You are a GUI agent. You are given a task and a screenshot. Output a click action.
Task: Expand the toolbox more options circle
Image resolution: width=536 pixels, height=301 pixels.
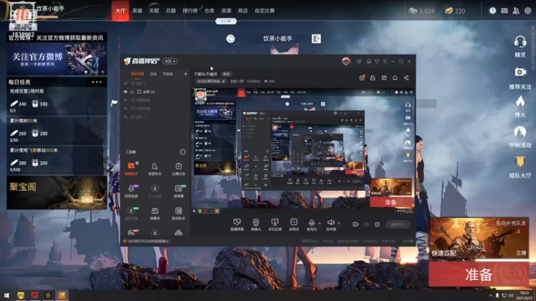click(183, 152)
